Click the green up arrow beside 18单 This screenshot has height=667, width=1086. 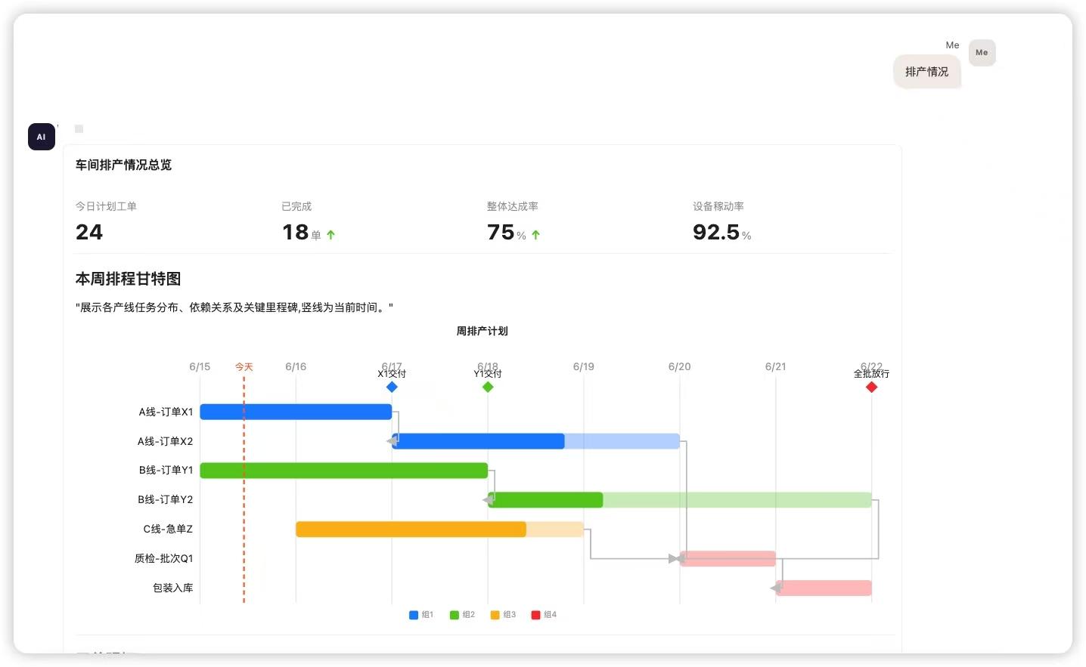click(x=330, y=235)
